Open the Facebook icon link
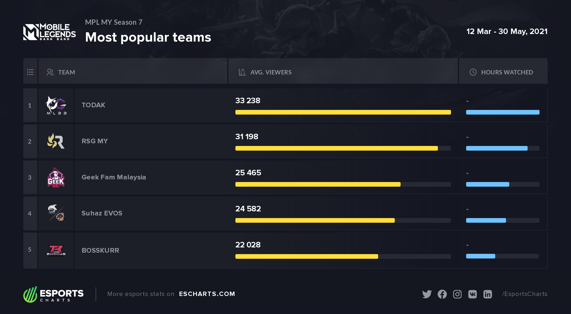Viewport: 571px width, 314px height. pos(442,294)
